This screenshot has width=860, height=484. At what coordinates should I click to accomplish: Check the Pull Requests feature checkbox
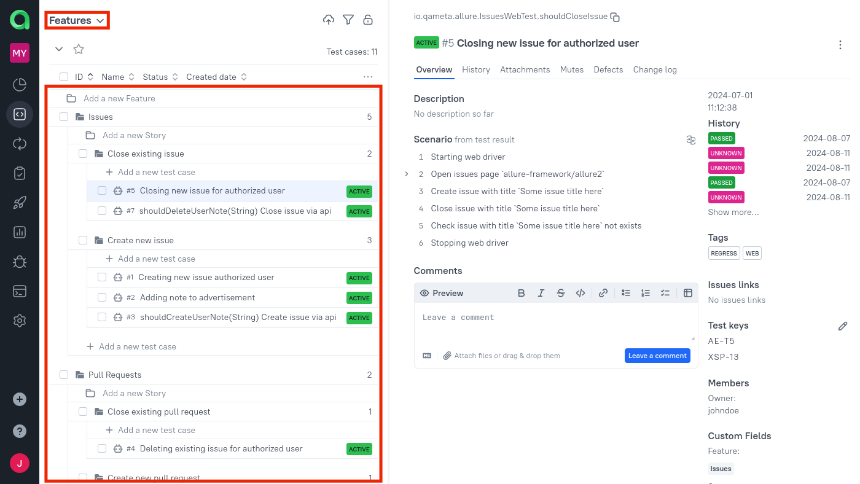click(x=64, y=375)
